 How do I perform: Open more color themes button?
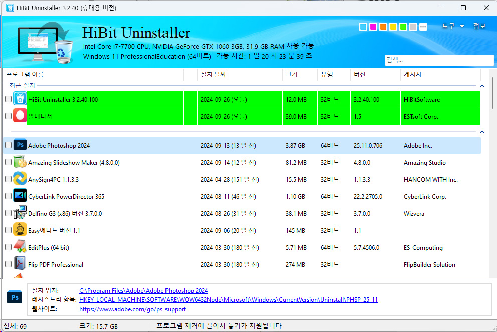[423, 27]
